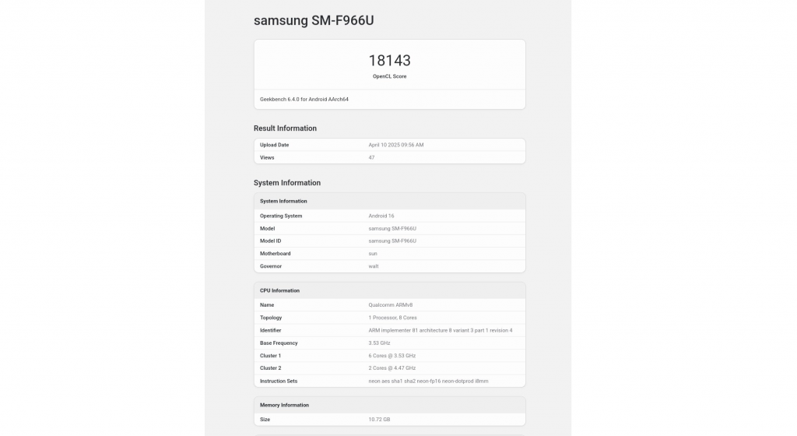Click the Instruction Sets value text

[428, 381]
